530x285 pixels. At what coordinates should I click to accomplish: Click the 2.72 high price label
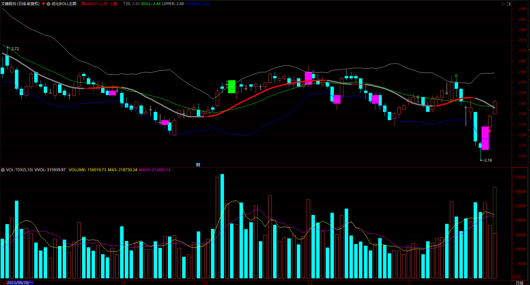point(15,49)
